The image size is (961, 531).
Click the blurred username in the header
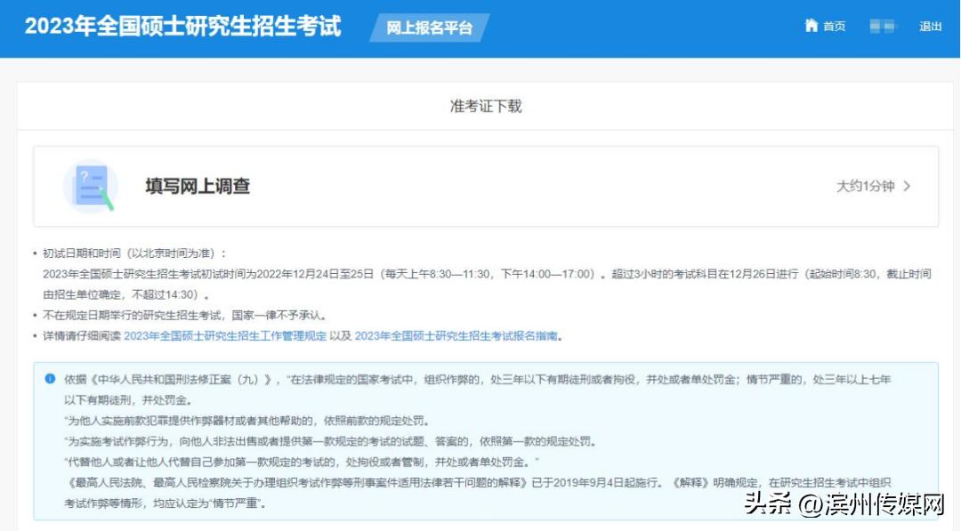coord(883,27)
